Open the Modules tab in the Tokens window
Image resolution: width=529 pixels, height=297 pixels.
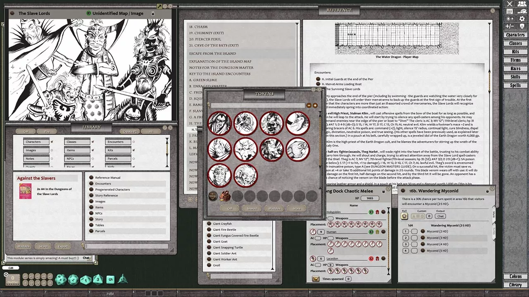[274, 209]
